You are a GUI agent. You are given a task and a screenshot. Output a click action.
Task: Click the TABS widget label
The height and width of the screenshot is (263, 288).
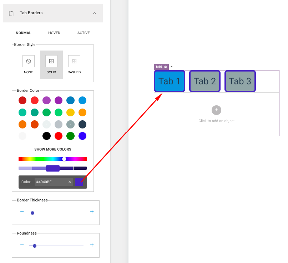[x=159, y=67]
